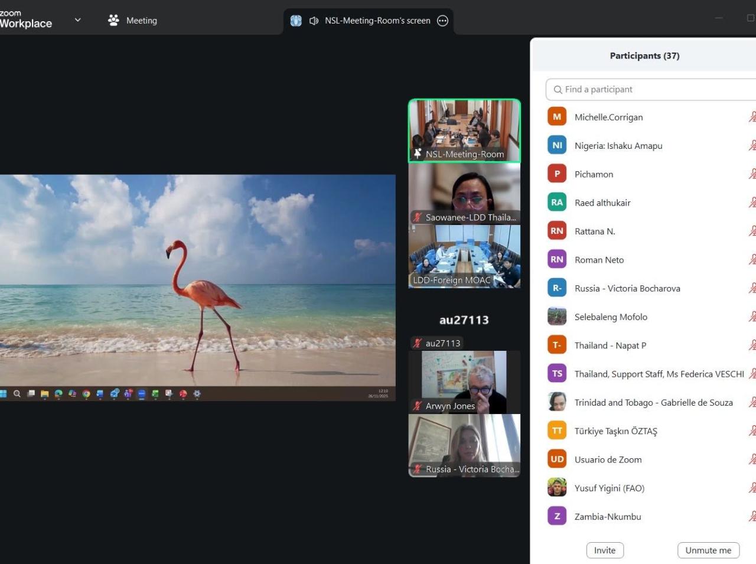Image resolution: width=756 pixels, height=564 pixels.
Task: Click the Windows Start button in shared screen
Action: 4,393
